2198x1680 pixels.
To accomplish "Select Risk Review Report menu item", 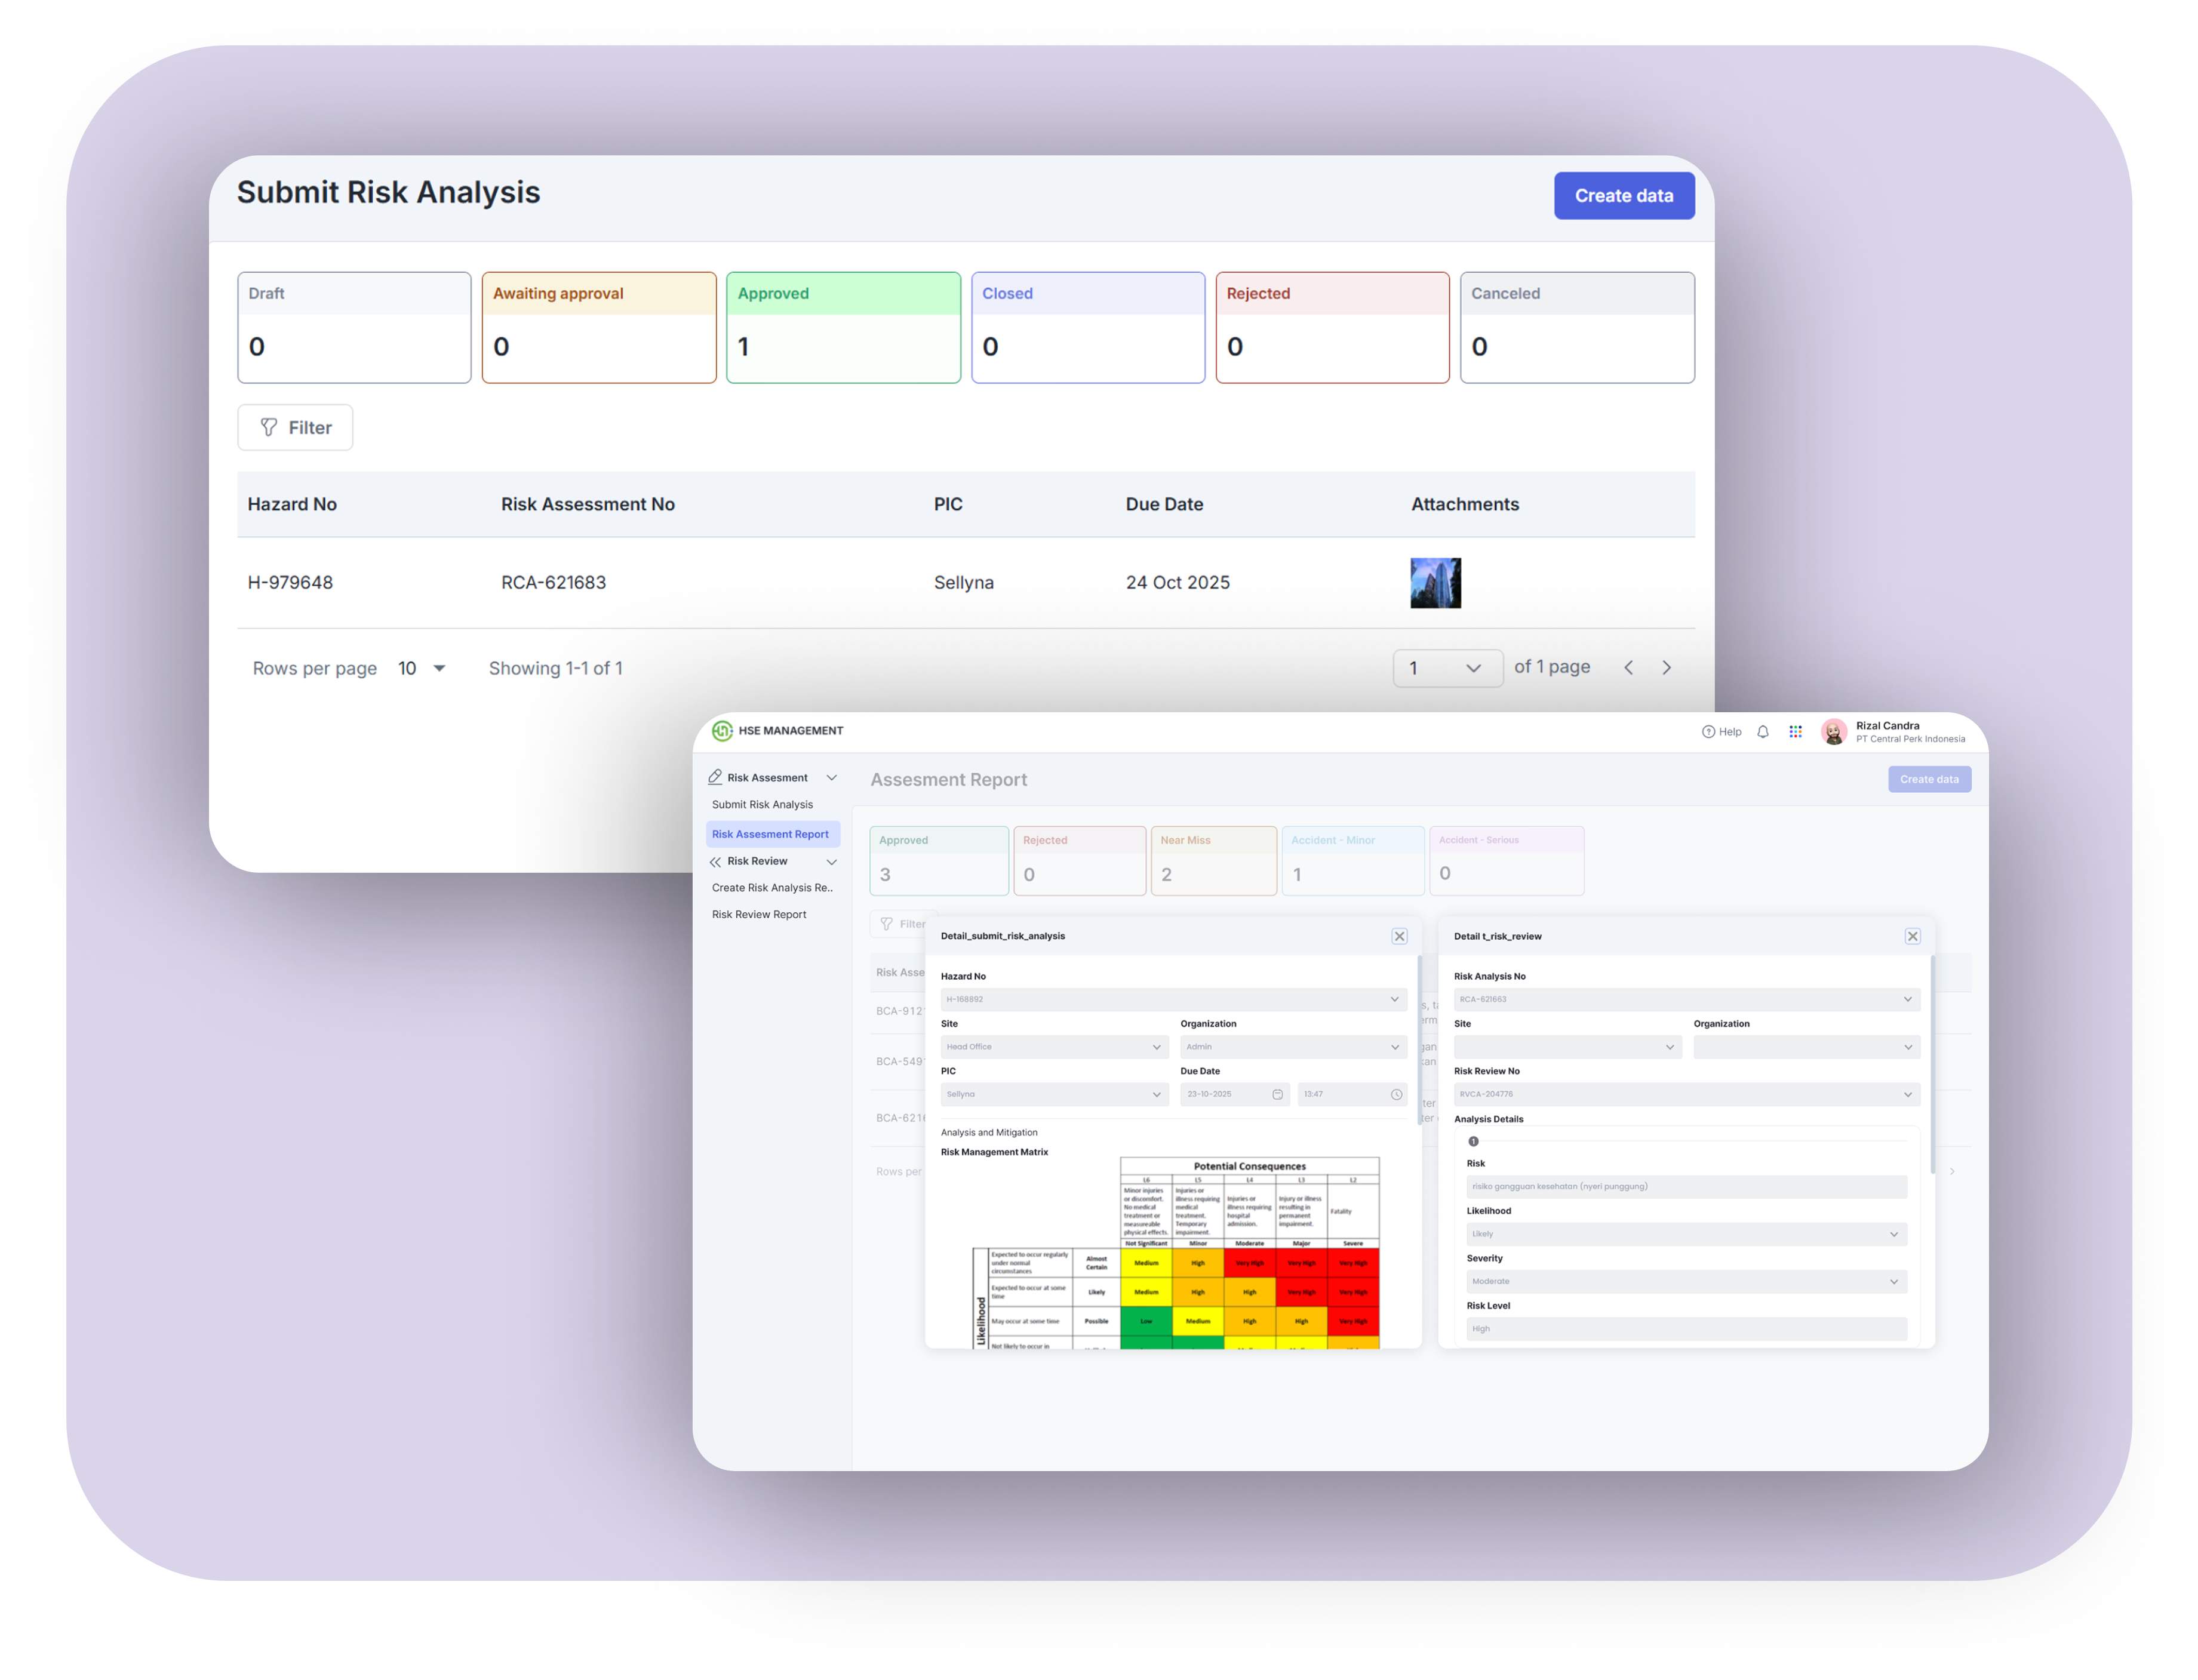I will tap(759, 915).
